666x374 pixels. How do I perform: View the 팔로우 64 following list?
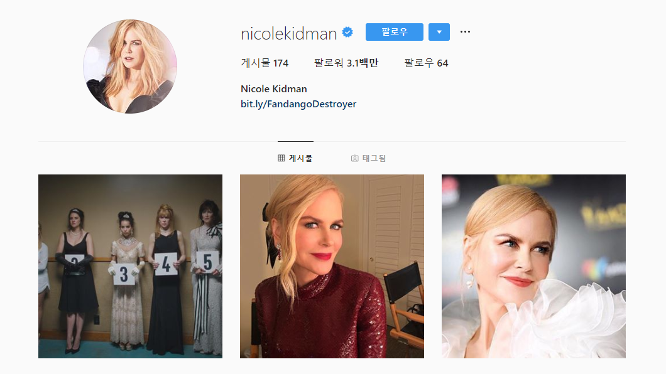pyautogui.click(x=426, y=63)
